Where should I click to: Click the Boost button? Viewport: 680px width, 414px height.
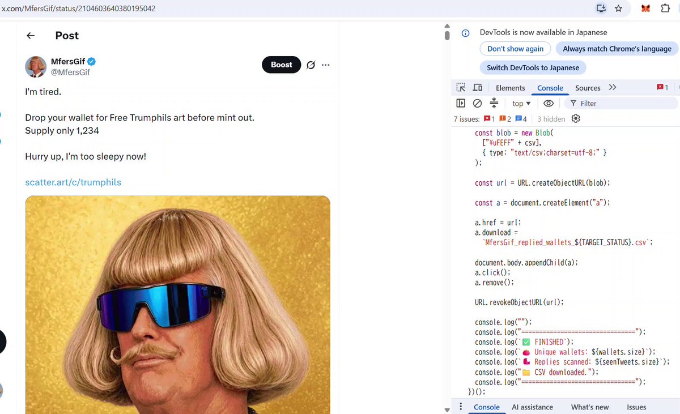(x=281, y=65)
